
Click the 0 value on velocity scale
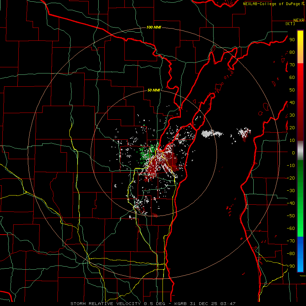(293, 153)
